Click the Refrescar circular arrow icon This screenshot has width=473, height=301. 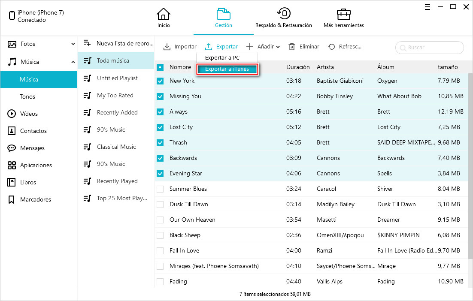331,47
